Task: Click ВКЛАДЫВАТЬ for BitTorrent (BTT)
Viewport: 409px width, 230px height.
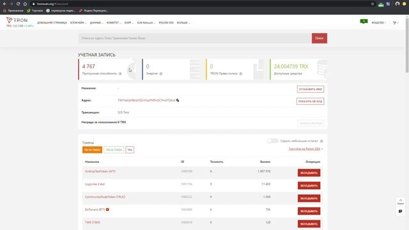Action: [x=309, y=211]
